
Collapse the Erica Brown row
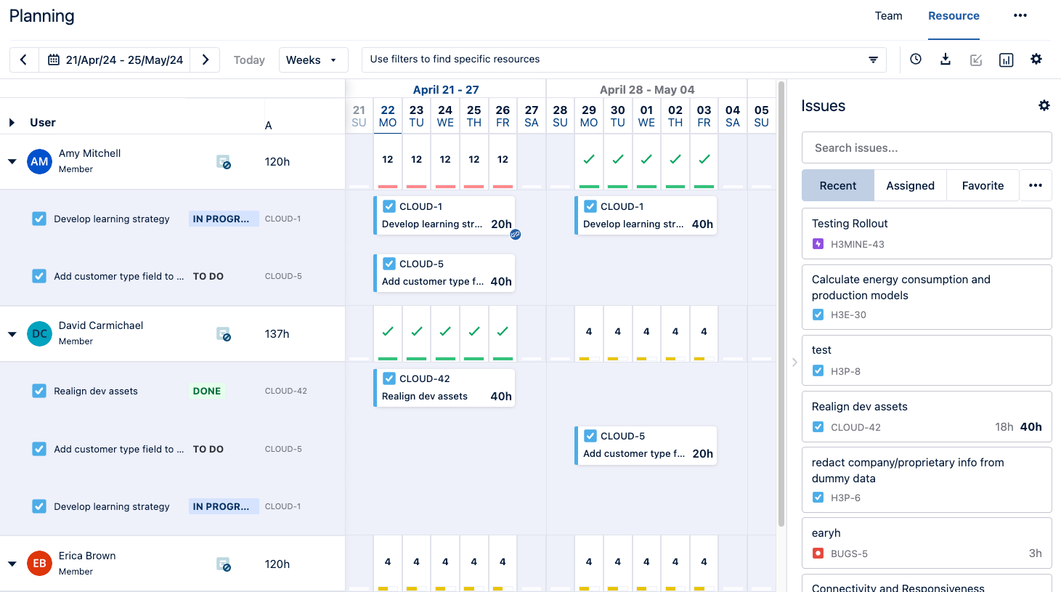coord(12,564)
